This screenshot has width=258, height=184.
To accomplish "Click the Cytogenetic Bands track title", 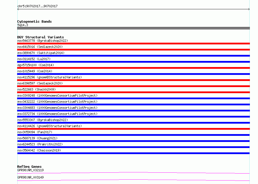I will coord(34,21).
